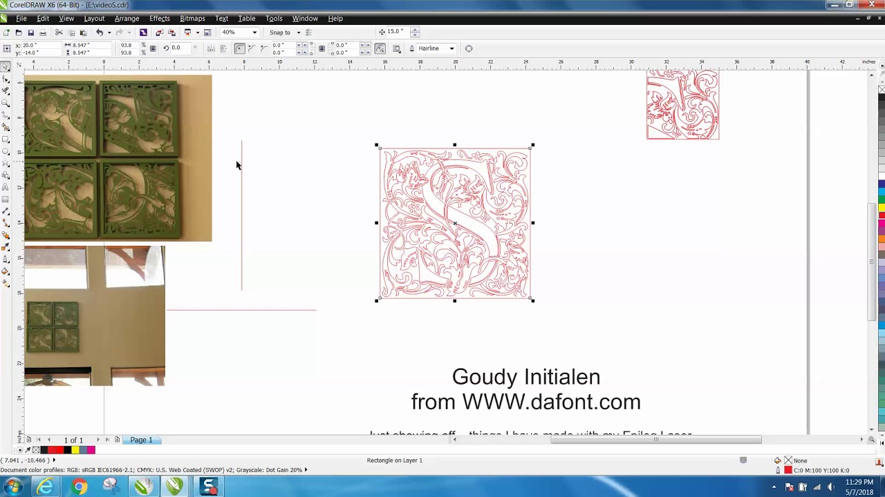
Task: Pick magenta in document palette
Action: (91, 450)
